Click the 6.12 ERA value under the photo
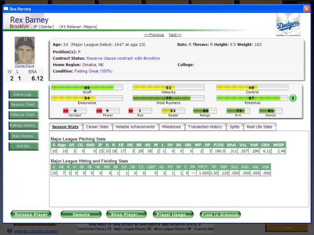This screenshot has width=314, height=235. coord(37,79)
